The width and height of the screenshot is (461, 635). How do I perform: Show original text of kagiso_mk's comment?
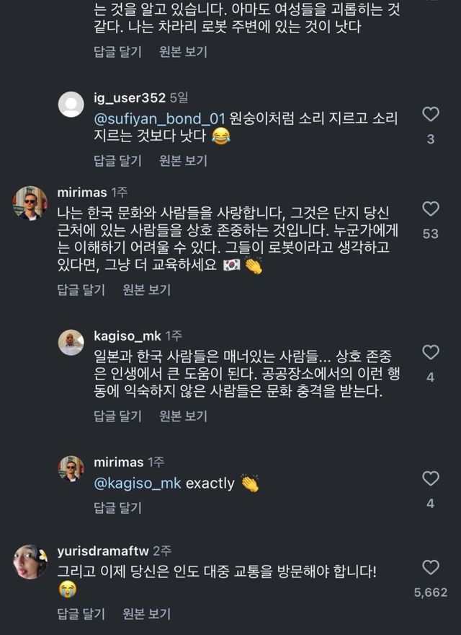(183, 416)
